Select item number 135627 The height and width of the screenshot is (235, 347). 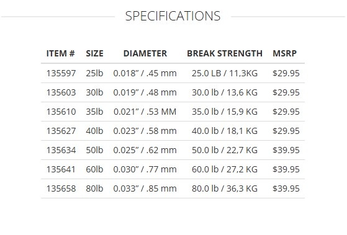click(x=61, y=131)
